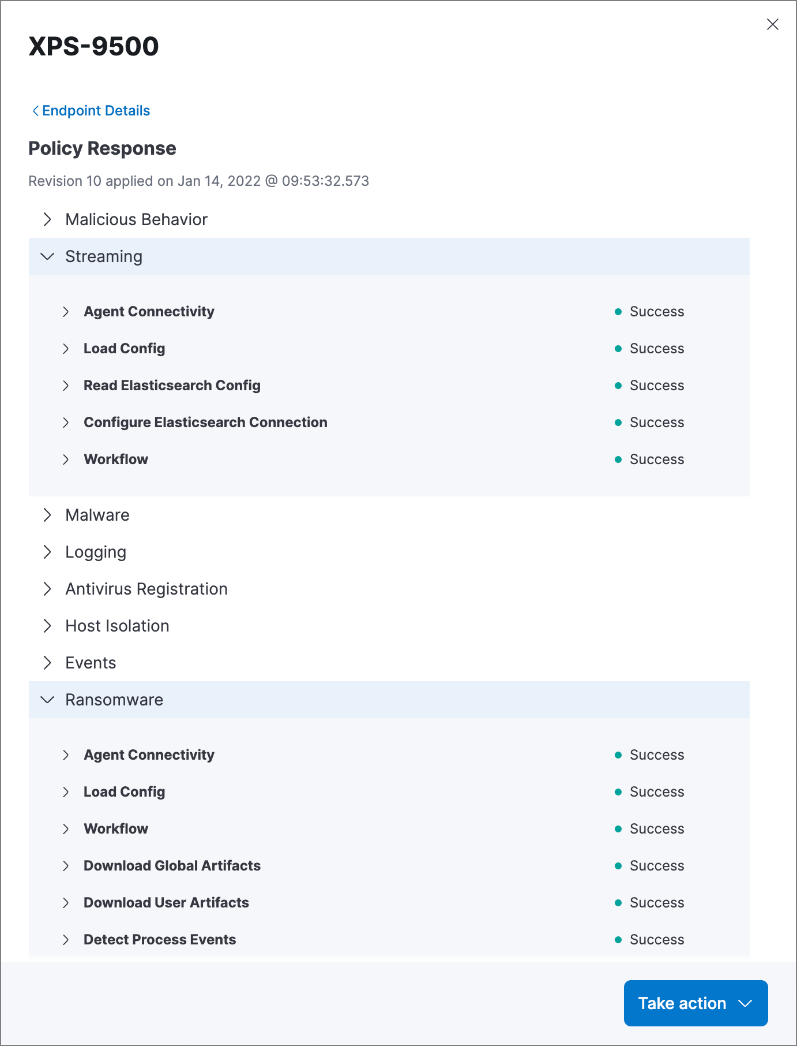Close the XPS-9500 flyout
The width and height of the screenshot is (797, 1046).
click(x=773, y=24)
